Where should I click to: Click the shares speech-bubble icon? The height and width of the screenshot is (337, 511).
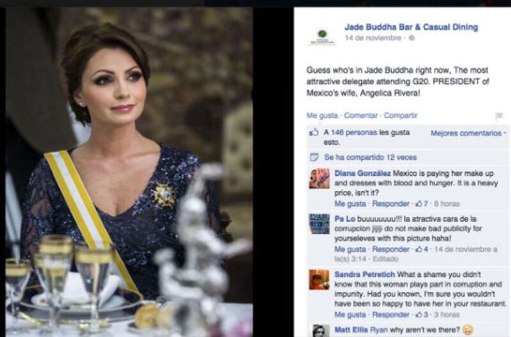tap(314, 157)
